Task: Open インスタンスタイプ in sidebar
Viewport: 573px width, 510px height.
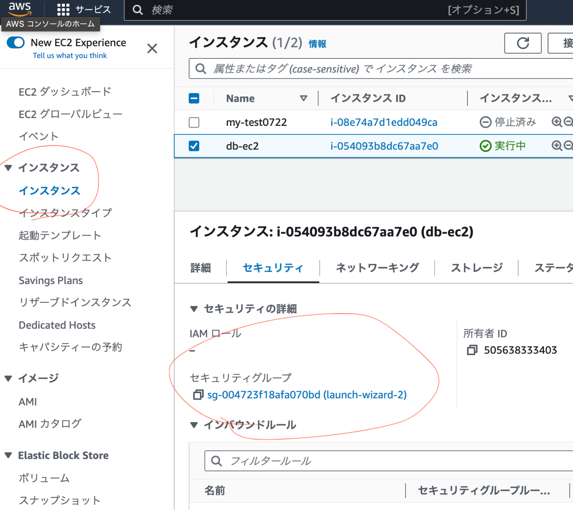Action: (x=65, y=213)
